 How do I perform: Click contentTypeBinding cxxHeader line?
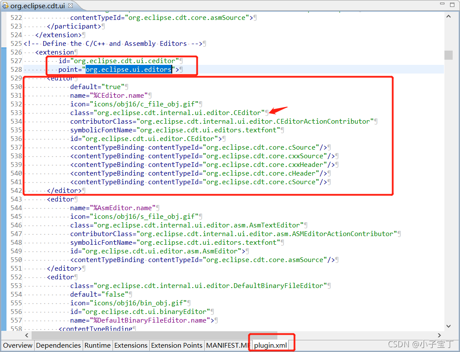(x=203, y=165)
